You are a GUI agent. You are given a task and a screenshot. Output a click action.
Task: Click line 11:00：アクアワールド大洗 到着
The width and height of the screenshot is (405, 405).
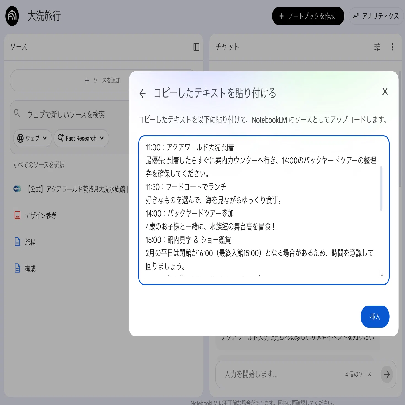190,148
